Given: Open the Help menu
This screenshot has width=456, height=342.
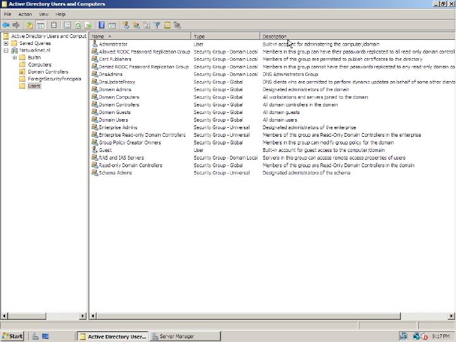Looking at the screenshot, I should (x=60, y=14).
